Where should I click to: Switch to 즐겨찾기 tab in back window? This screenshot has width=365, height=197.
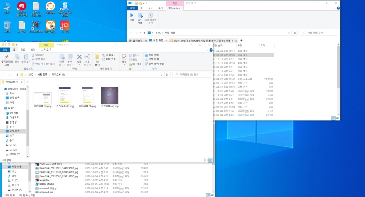(138, 41)
